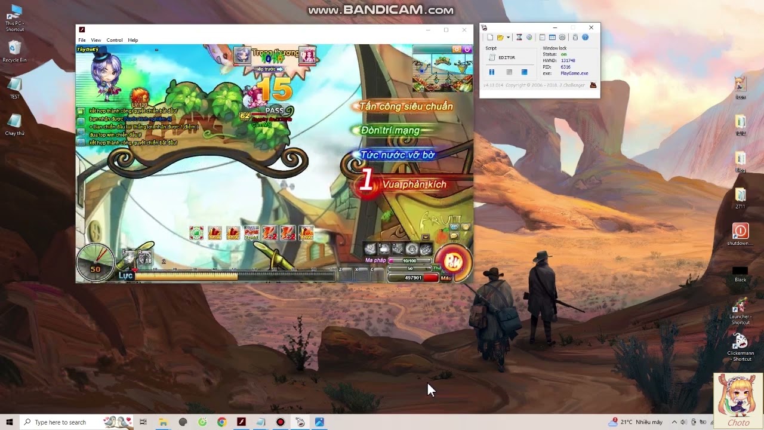Open Windows Start menu
764x430 pixels.
pos(10,422)
